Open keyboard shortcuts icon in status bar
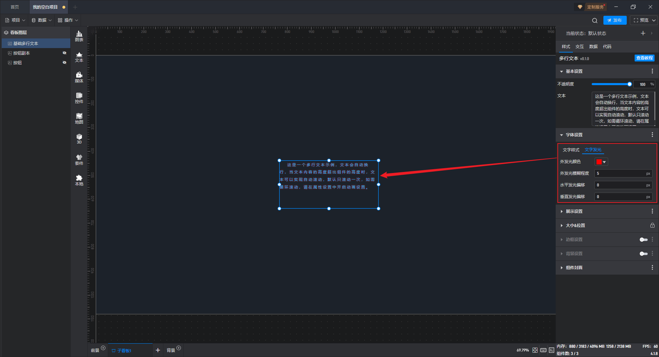Image resolution: width=659 pixels, height=357 pixels. [543, 350]
